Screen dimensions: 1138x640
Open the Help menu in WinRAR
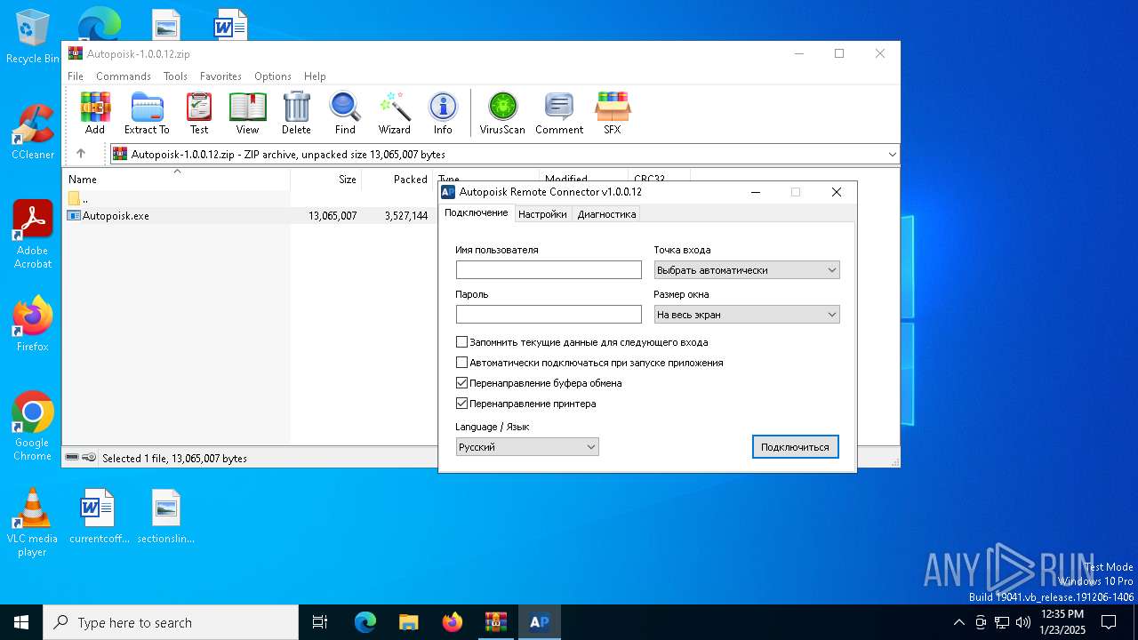(x=315, y=76)
